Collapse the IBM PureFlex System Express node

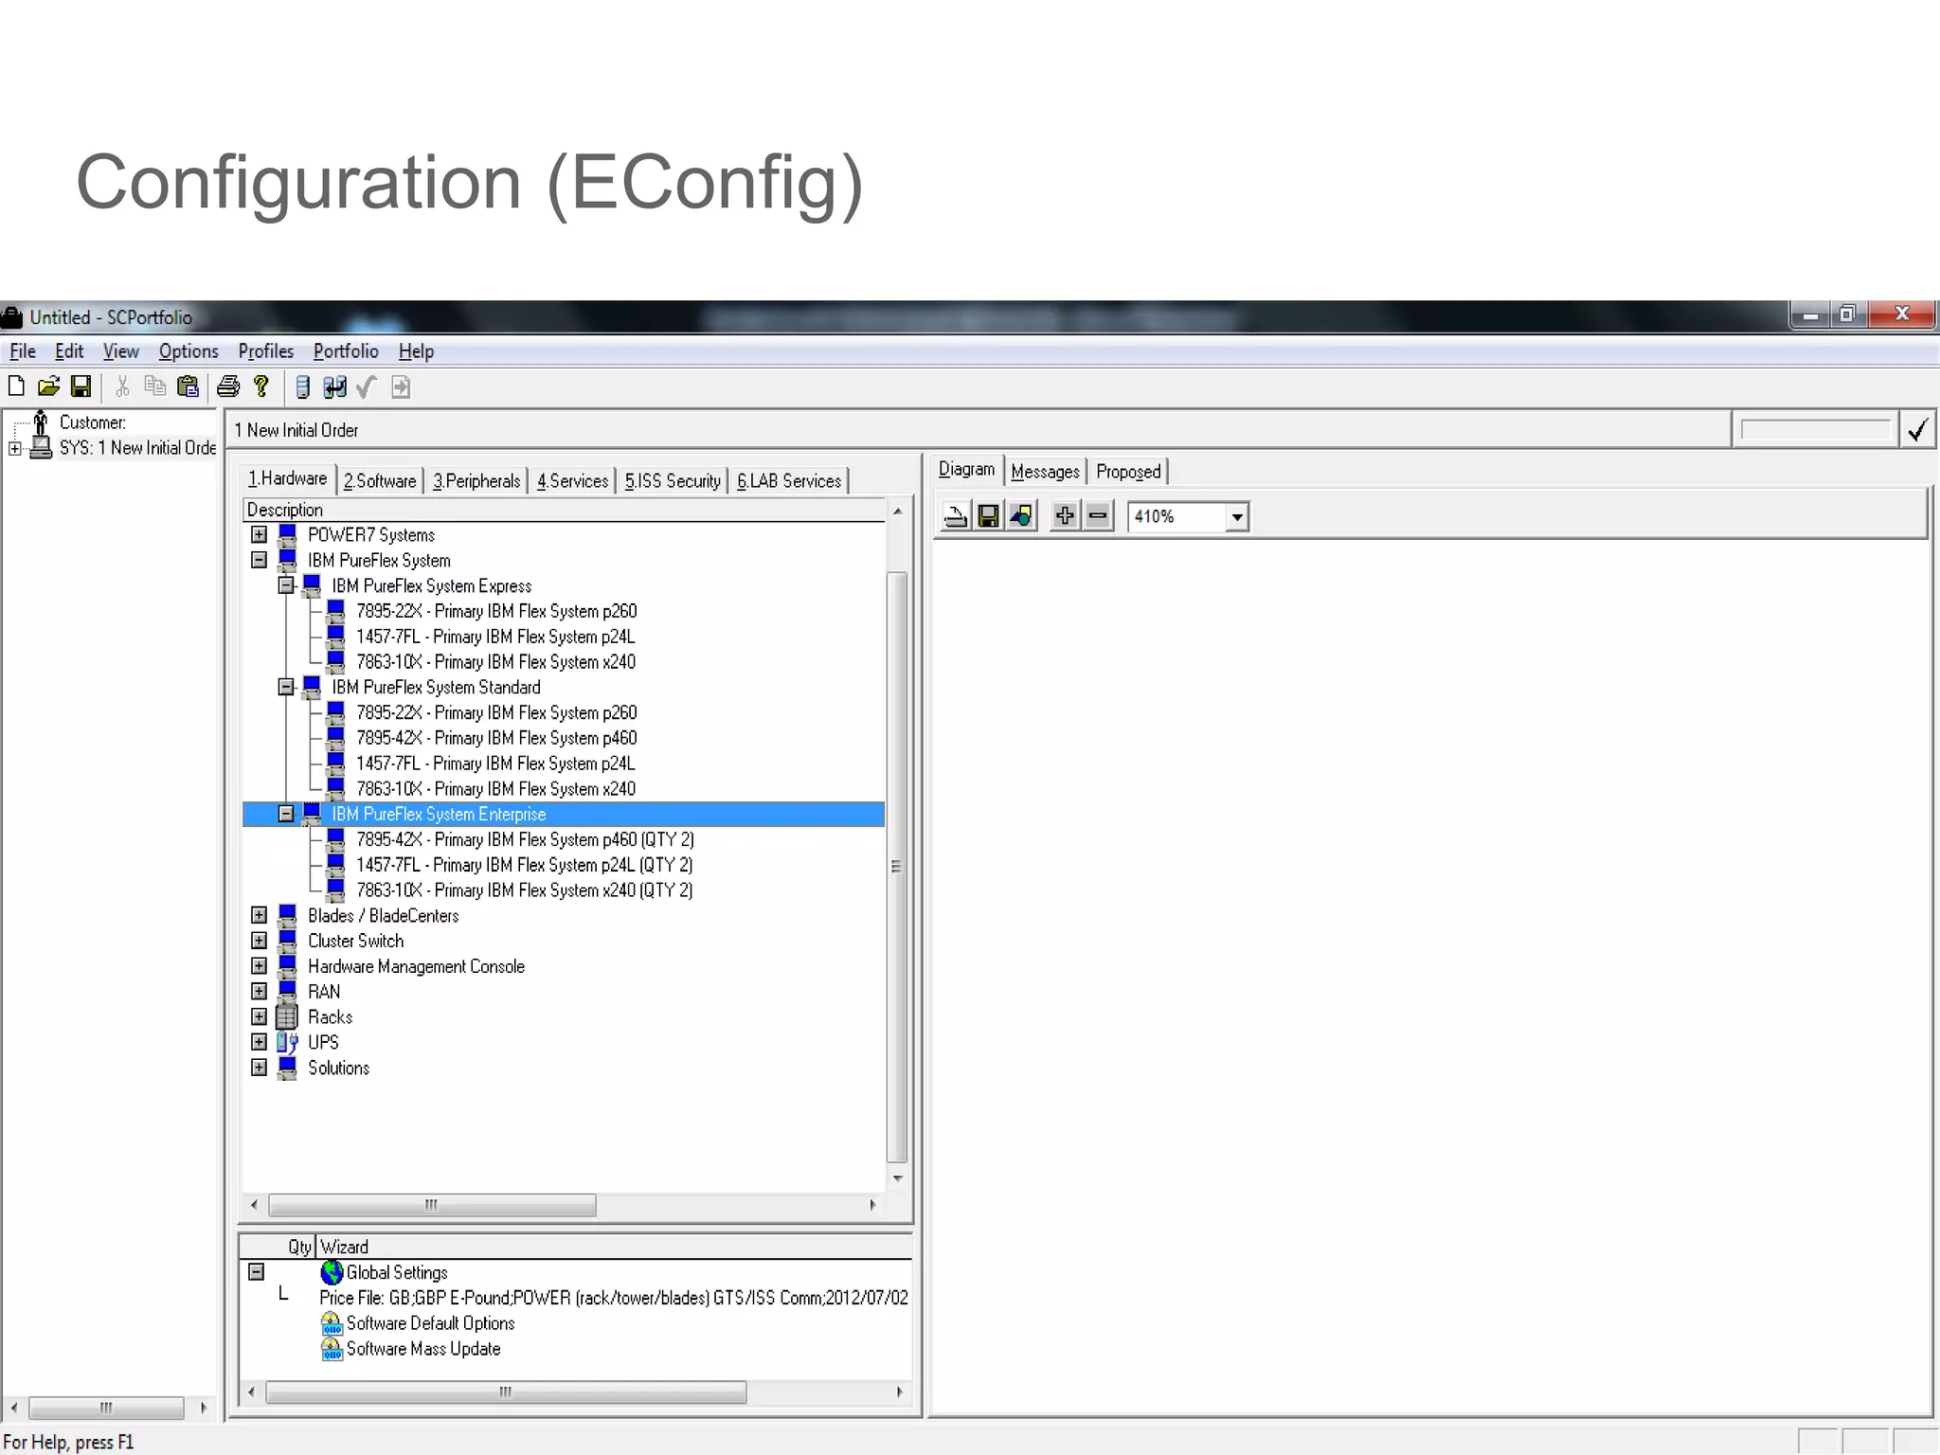click(x=285, y=585)
